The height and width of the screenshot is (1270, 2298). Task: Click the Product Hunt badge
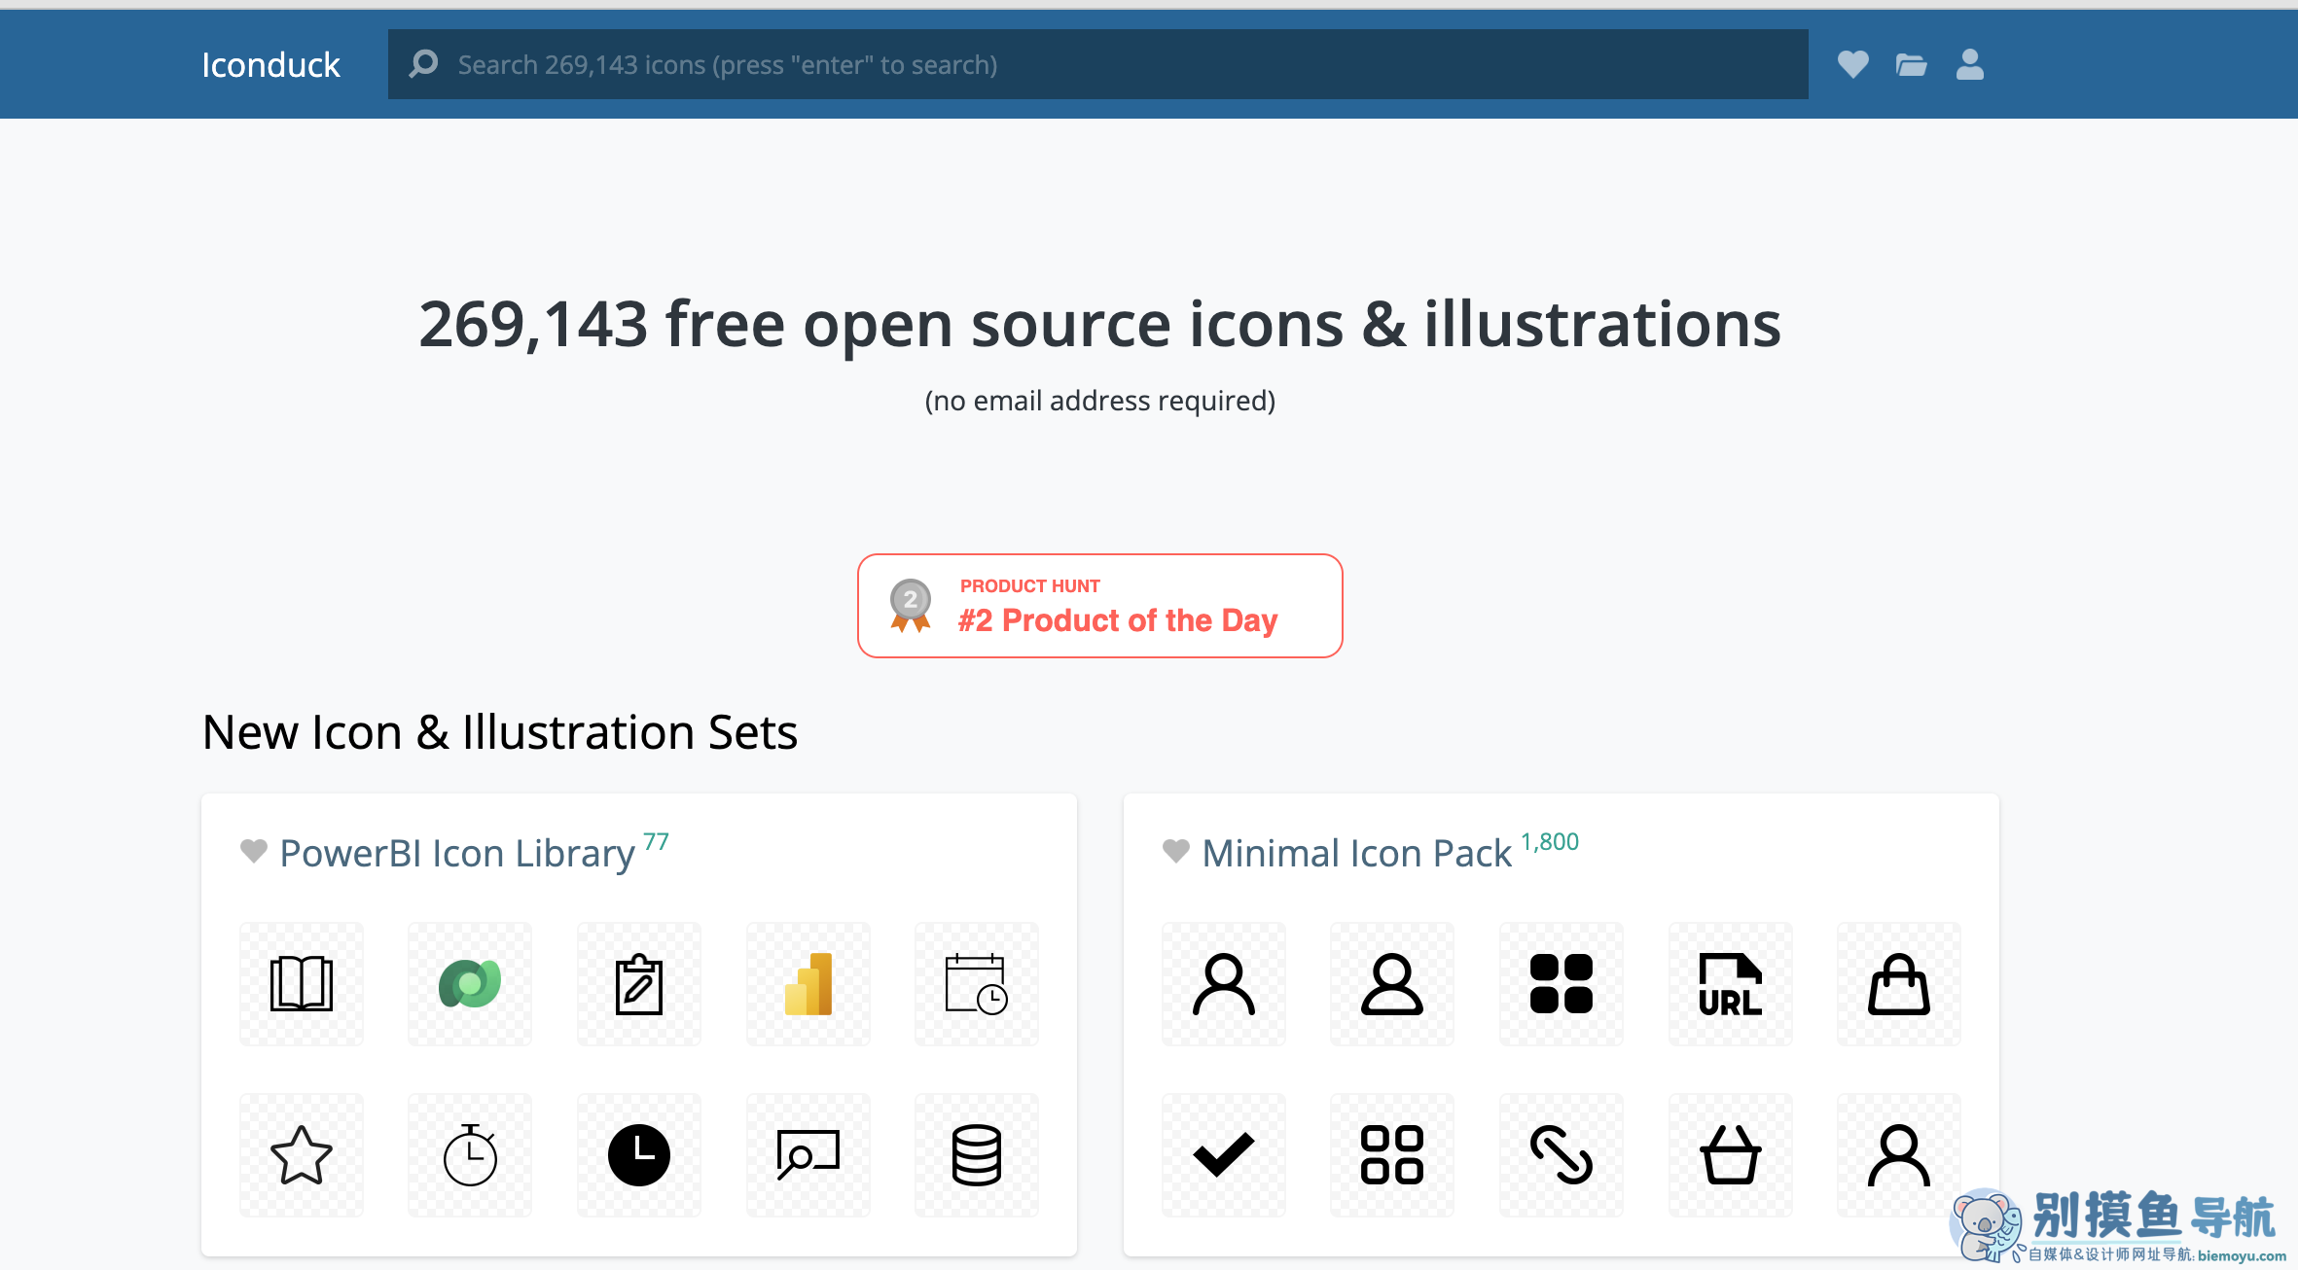pos(1099,606)
